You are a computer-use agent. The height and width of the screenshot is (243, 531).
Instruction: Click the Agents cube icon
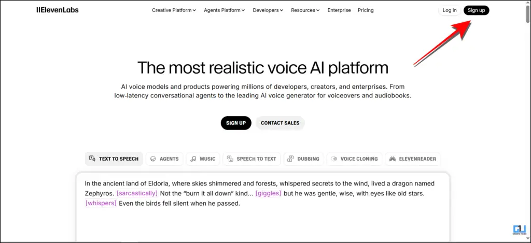(x=153, y=159)
